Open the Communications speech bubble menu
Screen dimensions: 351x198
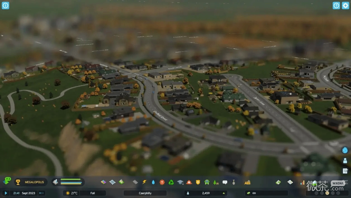(225, 182)
